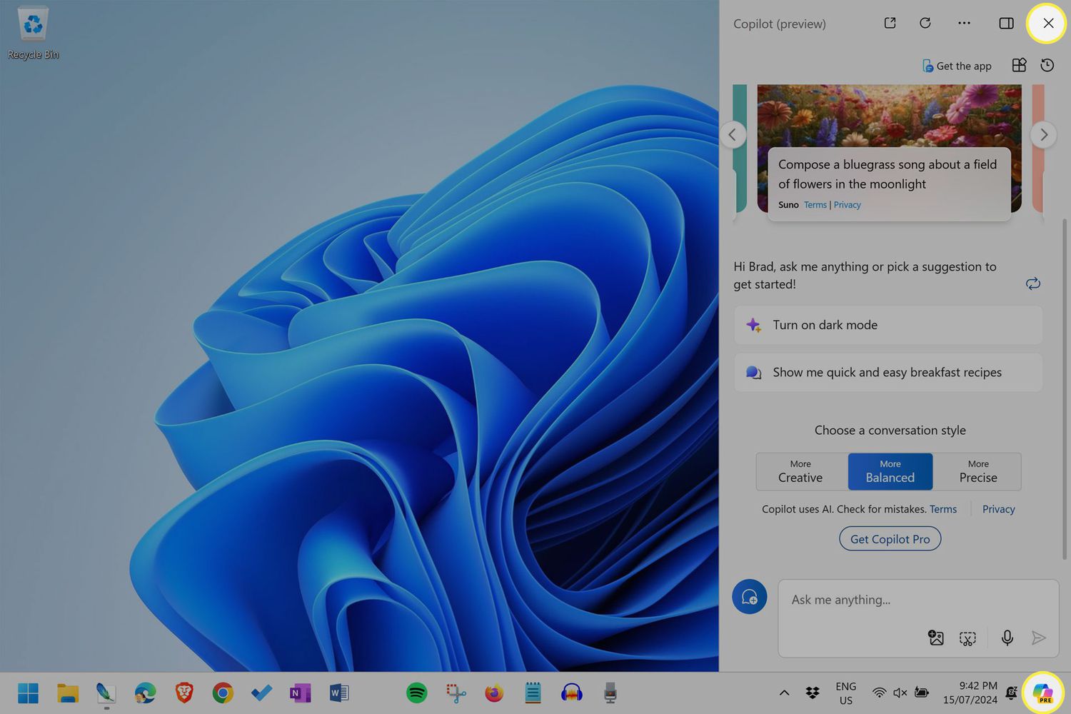Click the microphone voice input icon
The height and width of the screenshot is (714, 1071).
1007,638
